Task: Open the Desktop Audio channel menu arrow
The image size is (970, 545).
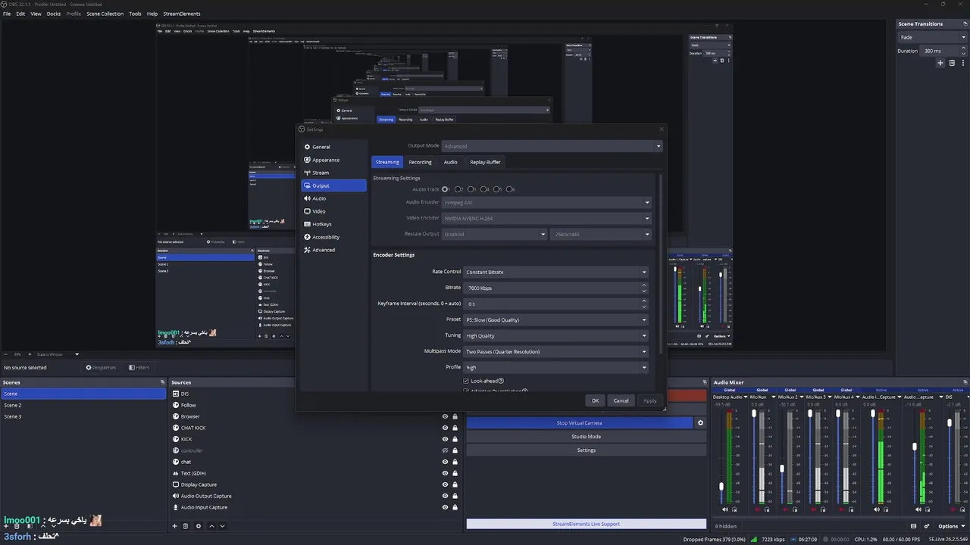Action: pyautogui.click(x=746, y=397)
